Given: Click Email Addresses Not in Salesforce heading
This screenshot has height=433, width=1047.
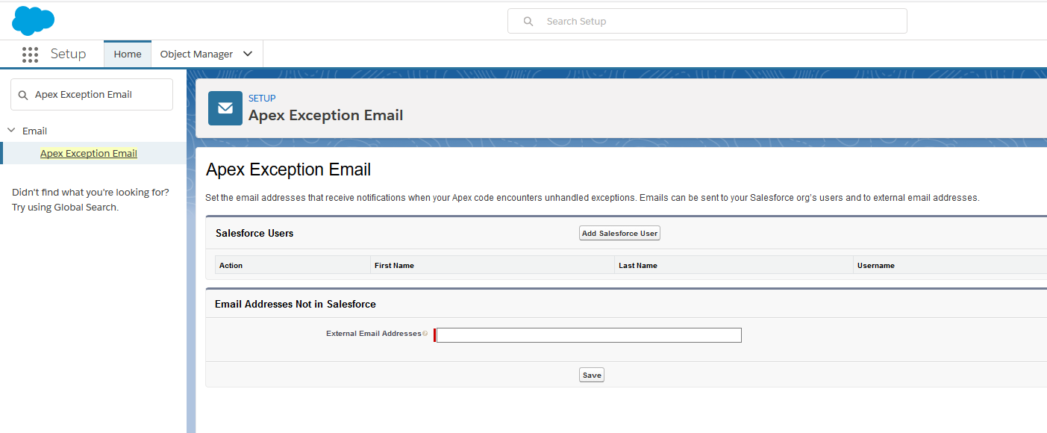Looking at the screenshot, I should pos(296,305).
